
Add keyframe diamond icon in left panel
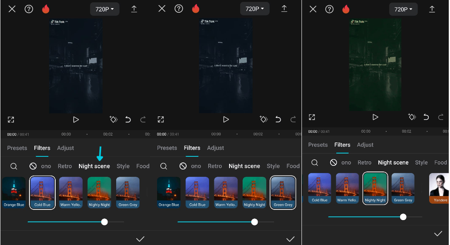113,119
